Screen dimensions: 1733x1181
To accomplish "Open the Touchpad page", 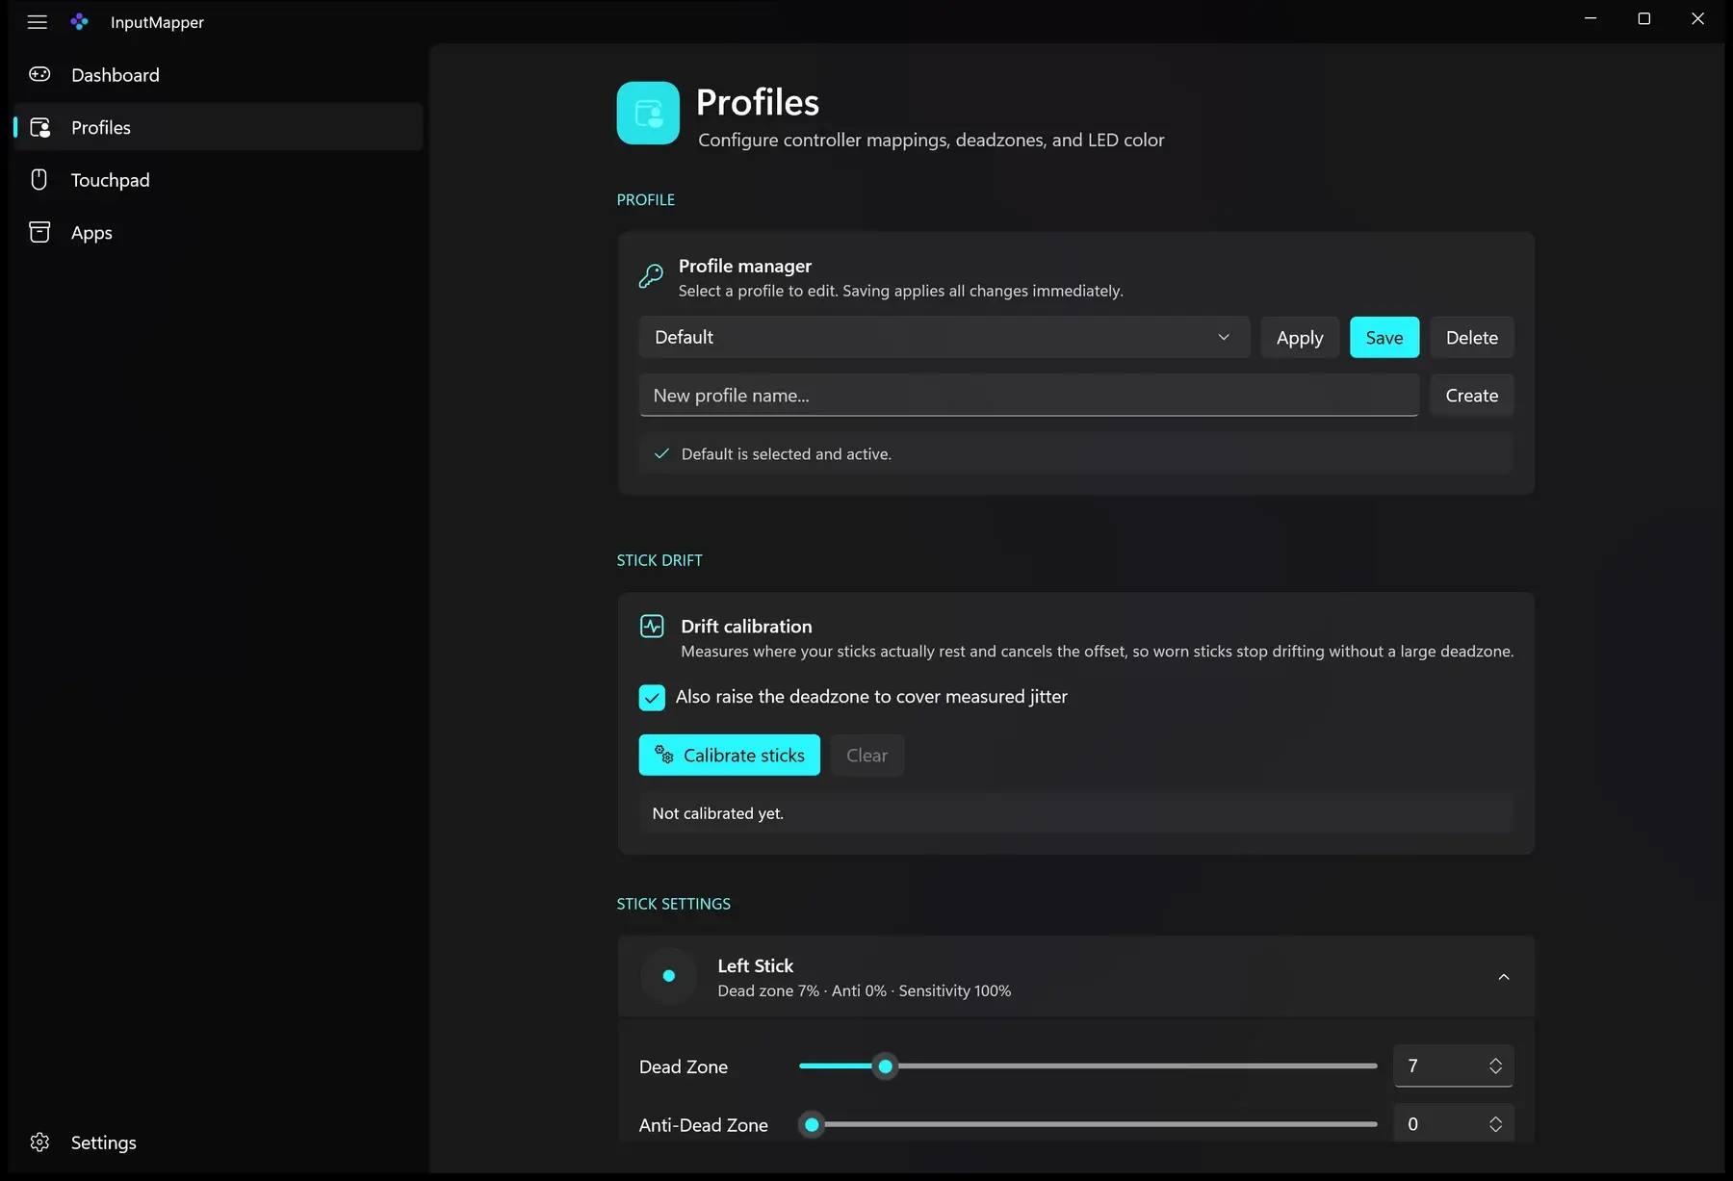I will pos(219,180).
